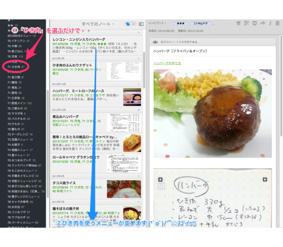Click thumbnail of 簡単！とろとろの絶品ロールキャベツ note
The image size is (283, 247).
(x=132, y=143)
